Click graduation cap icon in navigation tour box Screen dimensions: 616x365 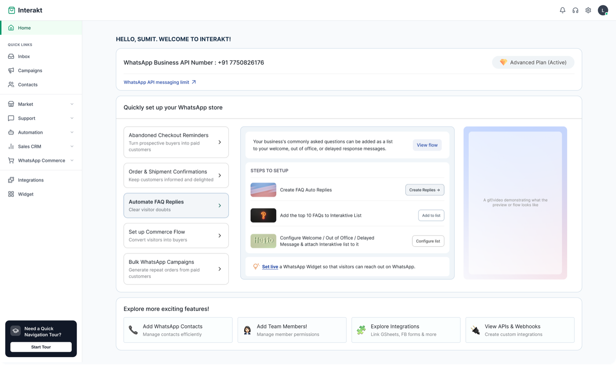(x=15, y=331)
